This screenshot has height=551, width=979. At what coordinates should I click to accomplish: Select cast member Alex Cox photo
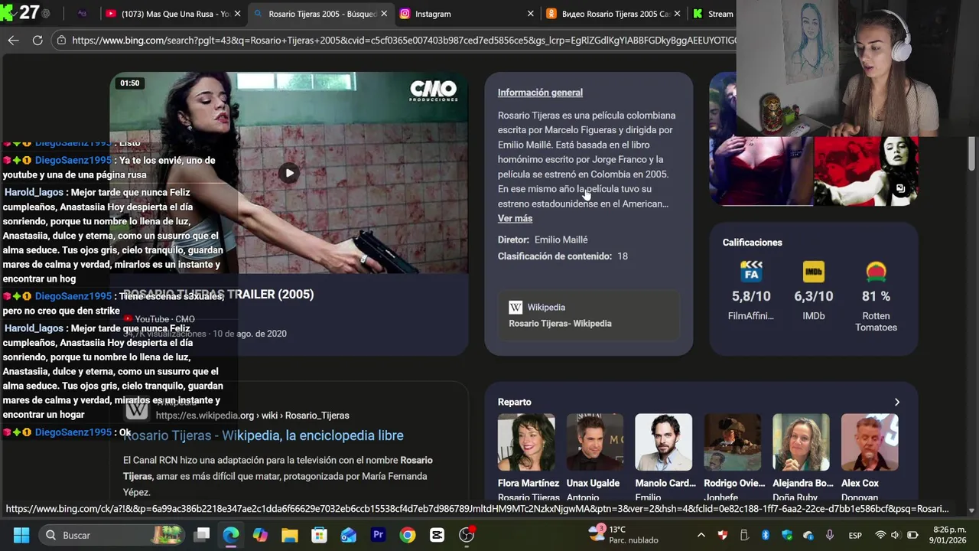[x=870, y=442]
